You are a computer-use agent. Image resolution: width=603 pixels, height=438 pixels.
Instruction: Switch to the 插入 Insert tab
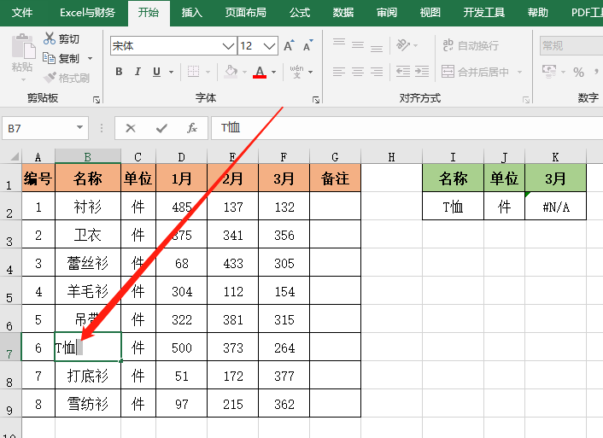[191, 13]
